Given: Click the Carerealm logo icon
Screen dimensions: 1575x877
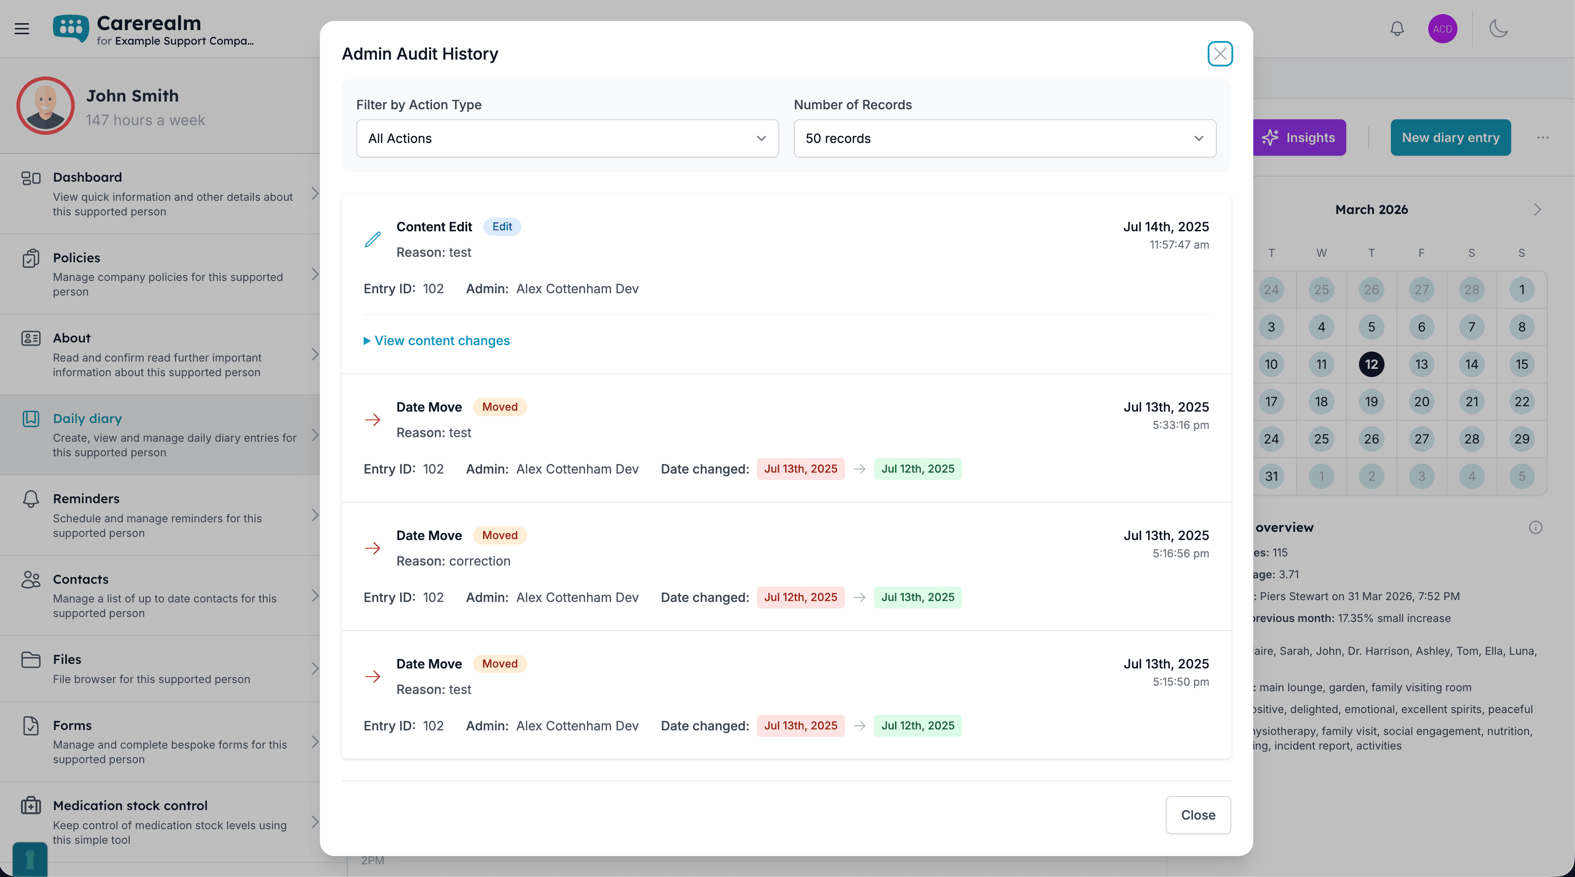Looking at the screenshot, I should (70, 28).
